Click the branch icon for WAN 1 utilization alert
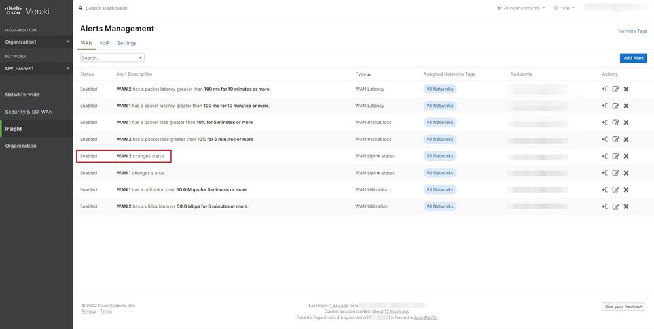Screen dimensions: 654x329 click(605, 190)
